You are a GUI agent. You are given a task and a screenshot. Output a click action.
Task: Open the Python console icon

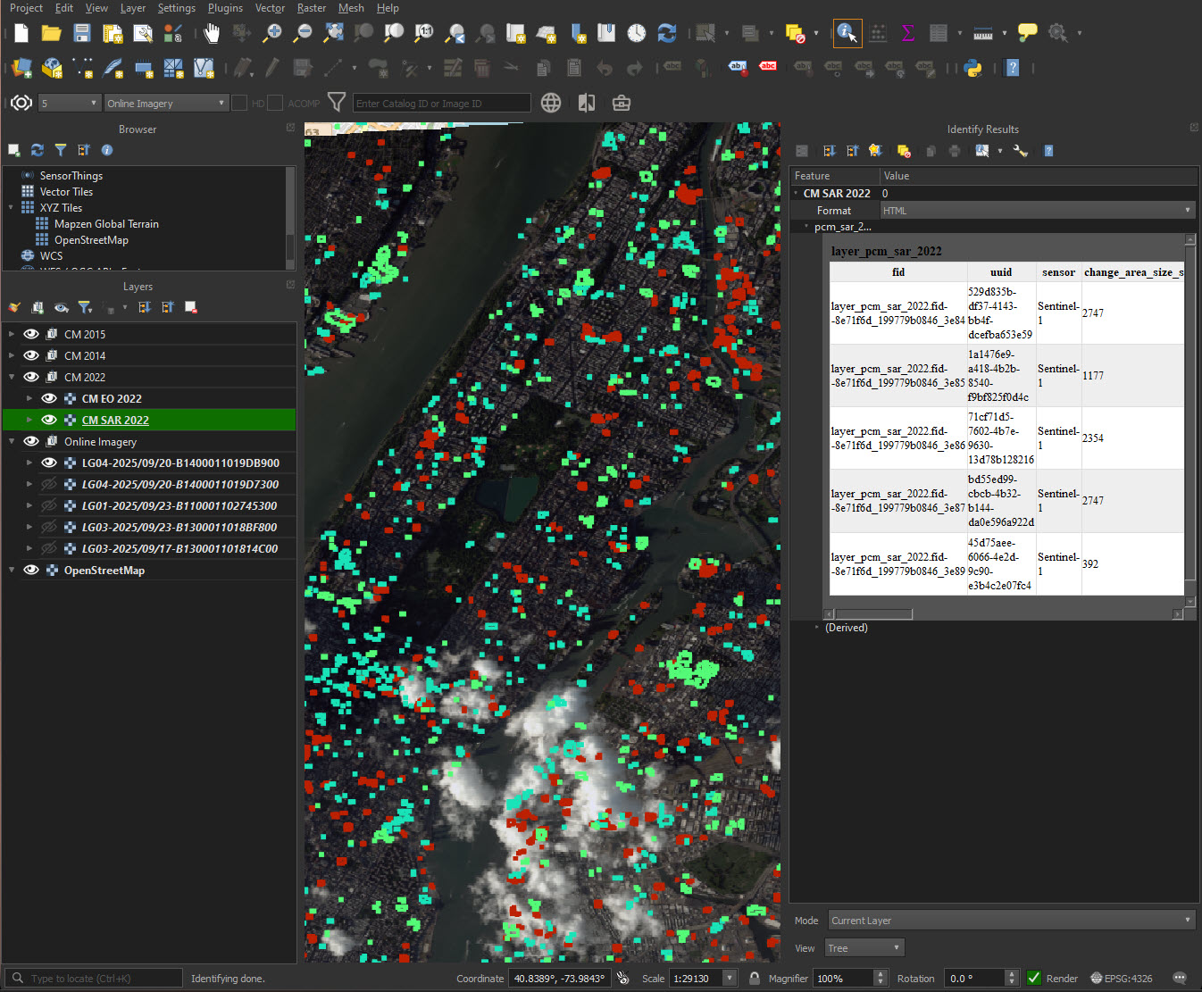pyautogui.click(x=973, y=68)
